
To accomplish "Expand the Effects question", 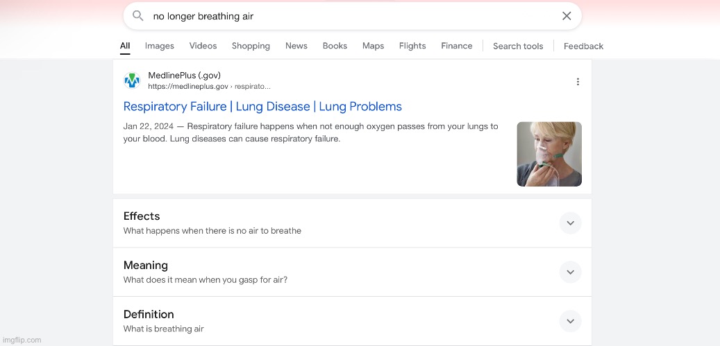I will point(570,223).
